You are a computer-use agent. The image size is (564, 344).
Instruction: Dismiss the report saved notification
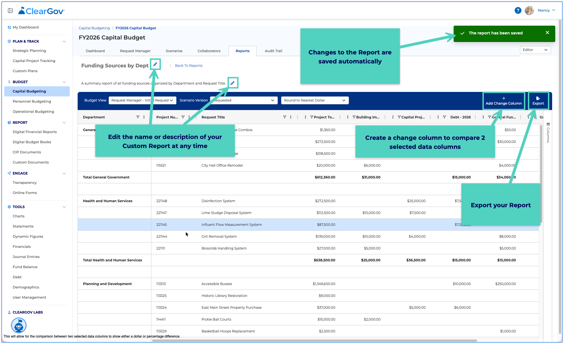pos(547,33)
